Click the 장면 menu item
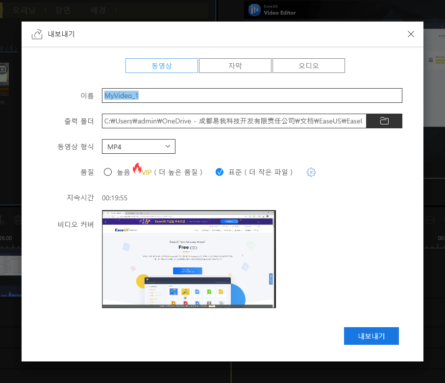This screenshot has width=445, height=383. [x=64, y=10]
